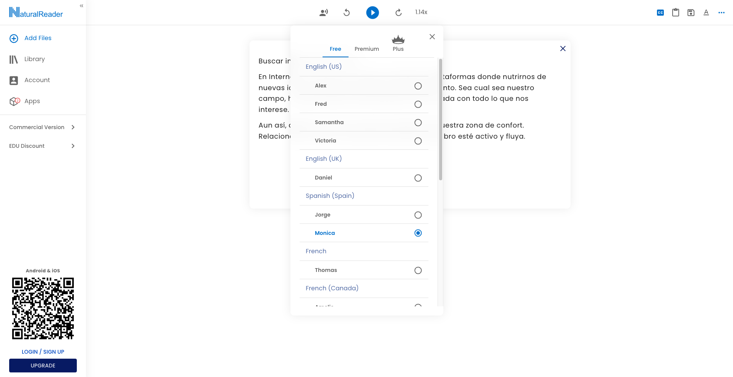Close the voice selection panel
The width and height of the screenshot is (733, 377).
click(x=432, y=37)
